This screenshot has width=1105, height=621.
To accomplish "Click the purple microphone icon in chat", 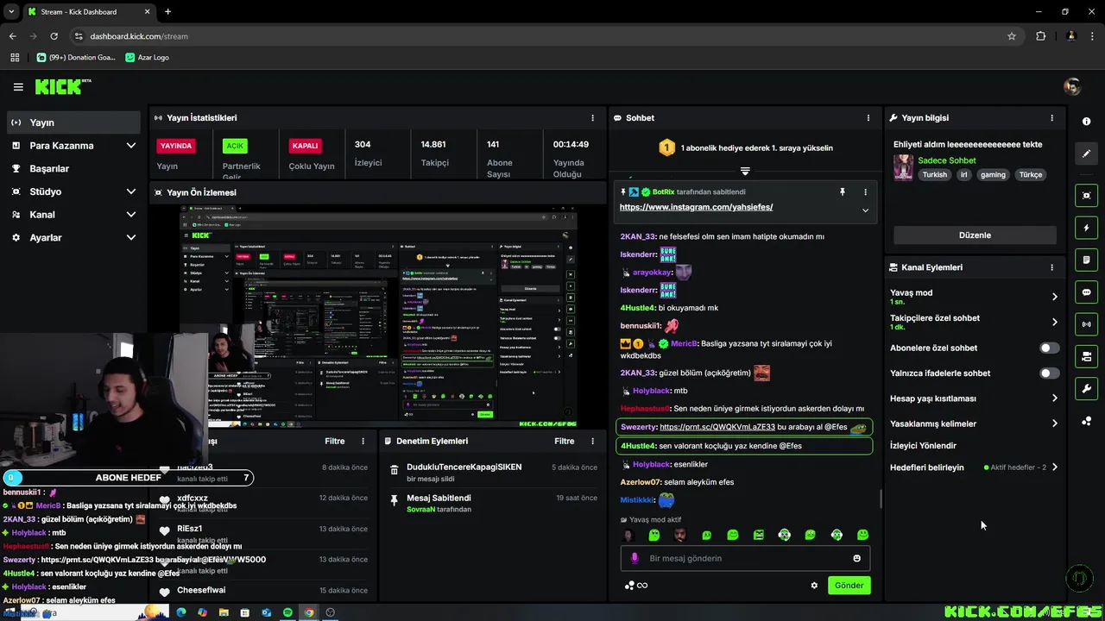I will (635, 558).
